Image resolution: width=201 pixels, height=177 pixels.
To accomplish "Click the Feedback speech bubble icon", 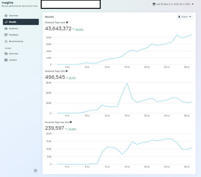I will (6, 35).
